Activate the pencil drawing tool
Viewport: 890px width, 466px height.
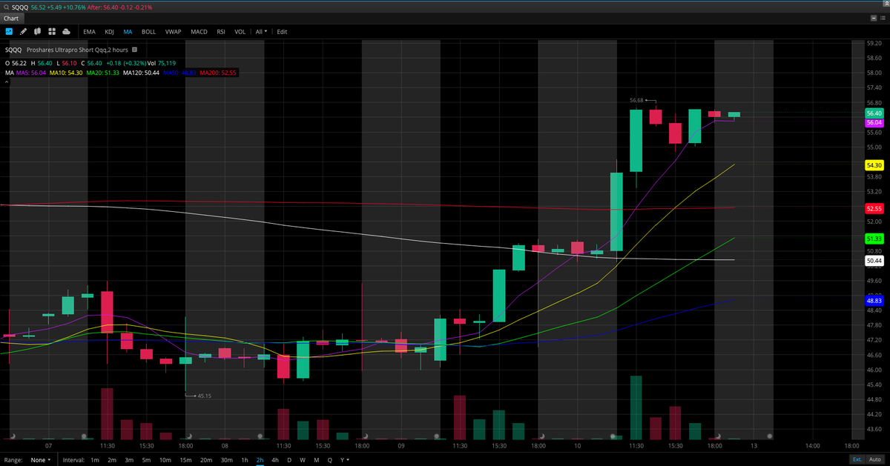click(23, 32)
